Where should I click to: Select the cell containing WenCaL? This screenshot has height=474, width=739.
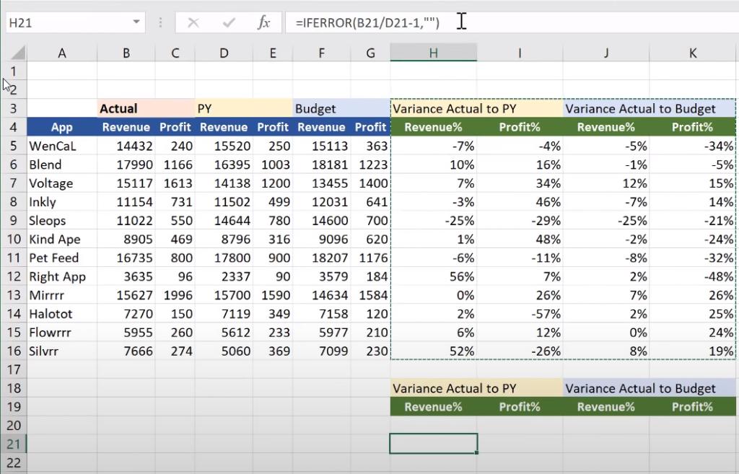click(x=61, y=146)
